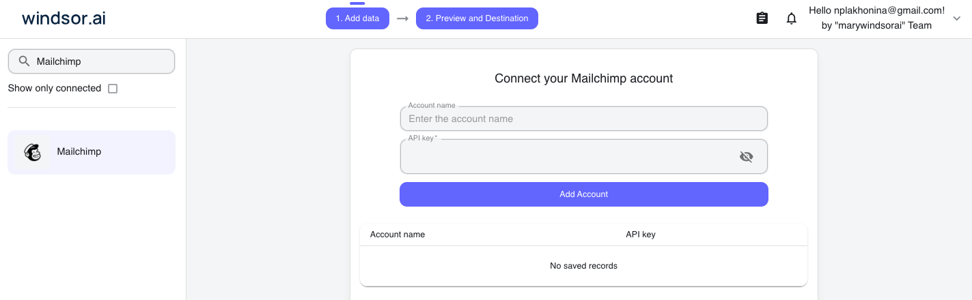Viewport: 972px width, 300px height.
Task: Click the Connect your Mailchimp account heading
Action: (x=584, y=78)
